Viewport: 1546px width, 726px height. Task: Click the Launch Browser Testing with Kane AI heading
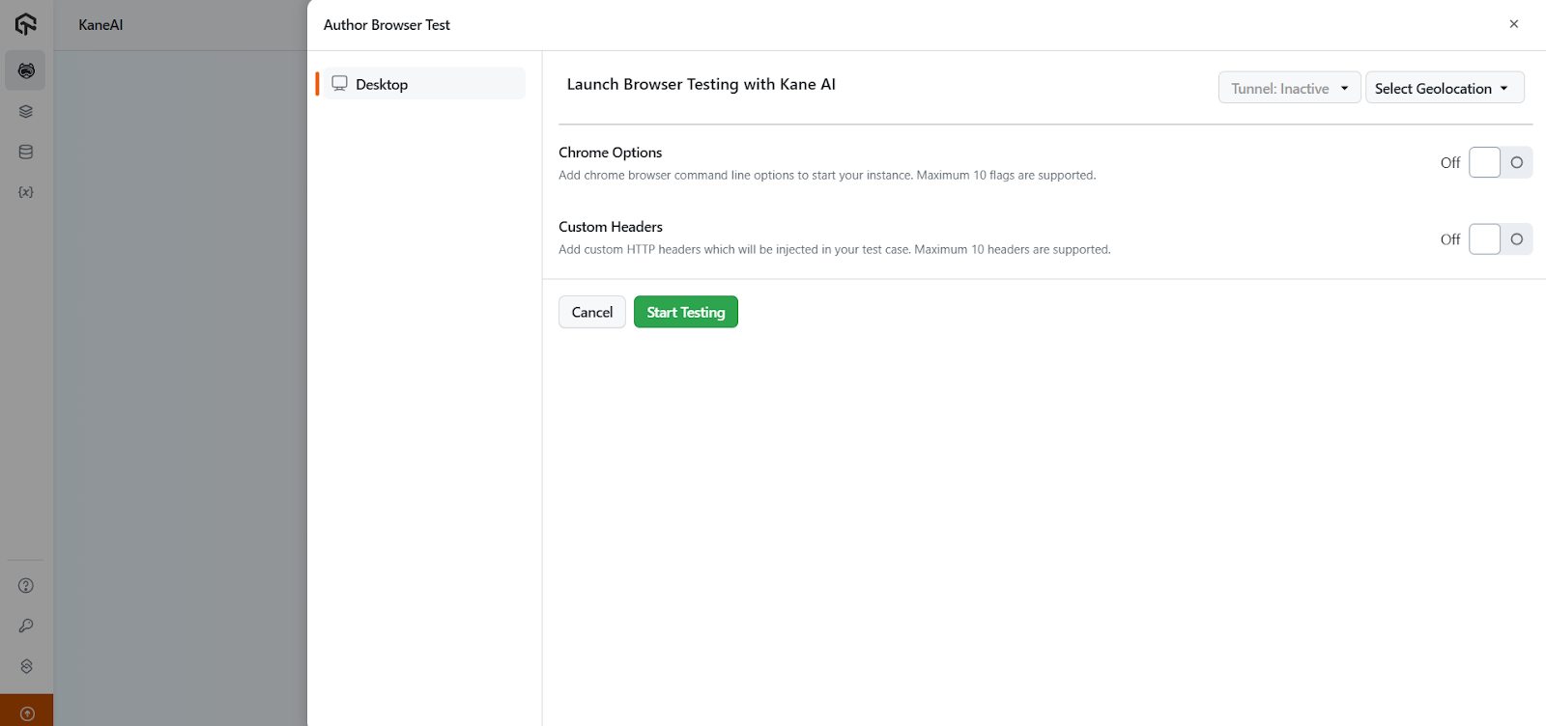(701, 84)
